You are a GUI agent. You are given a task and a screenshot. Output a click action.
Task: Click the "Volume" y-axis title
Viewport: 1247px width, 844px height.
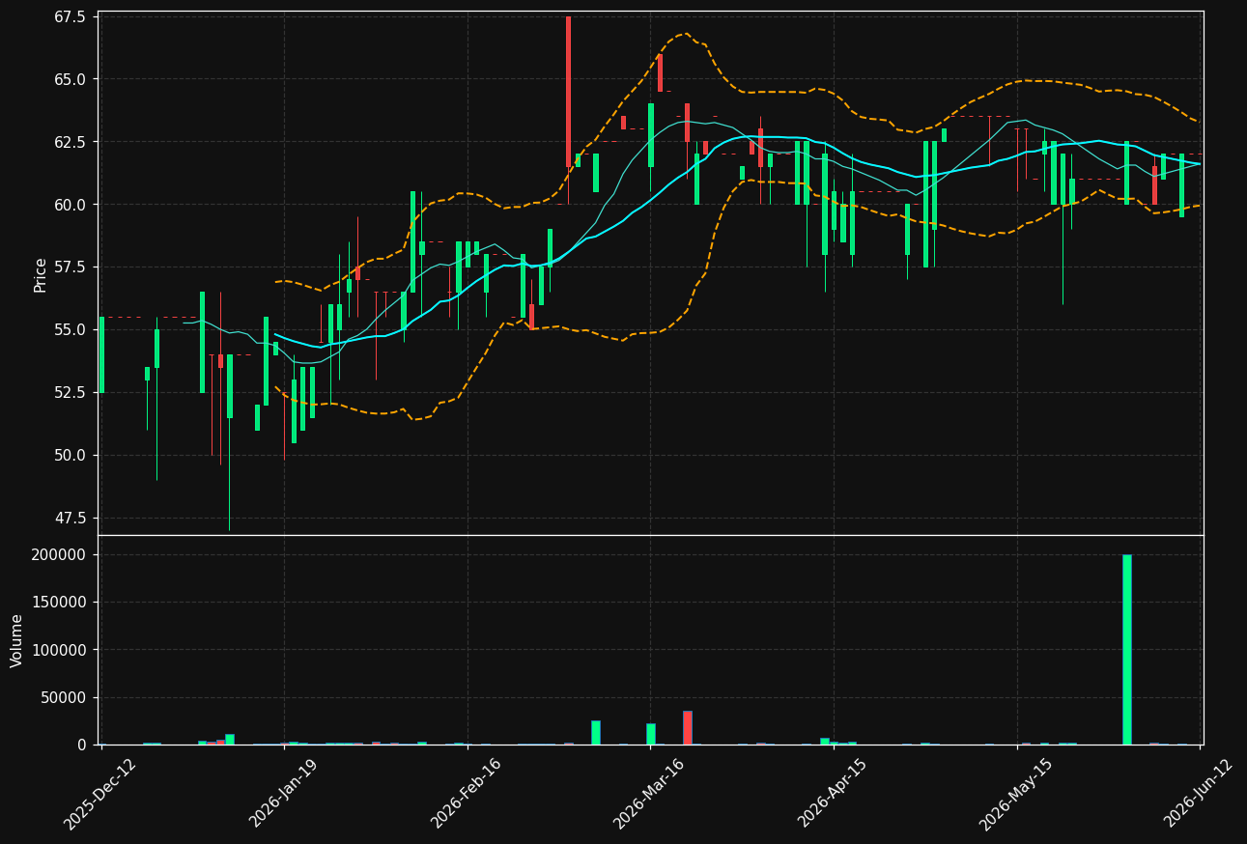click(17, 640)
